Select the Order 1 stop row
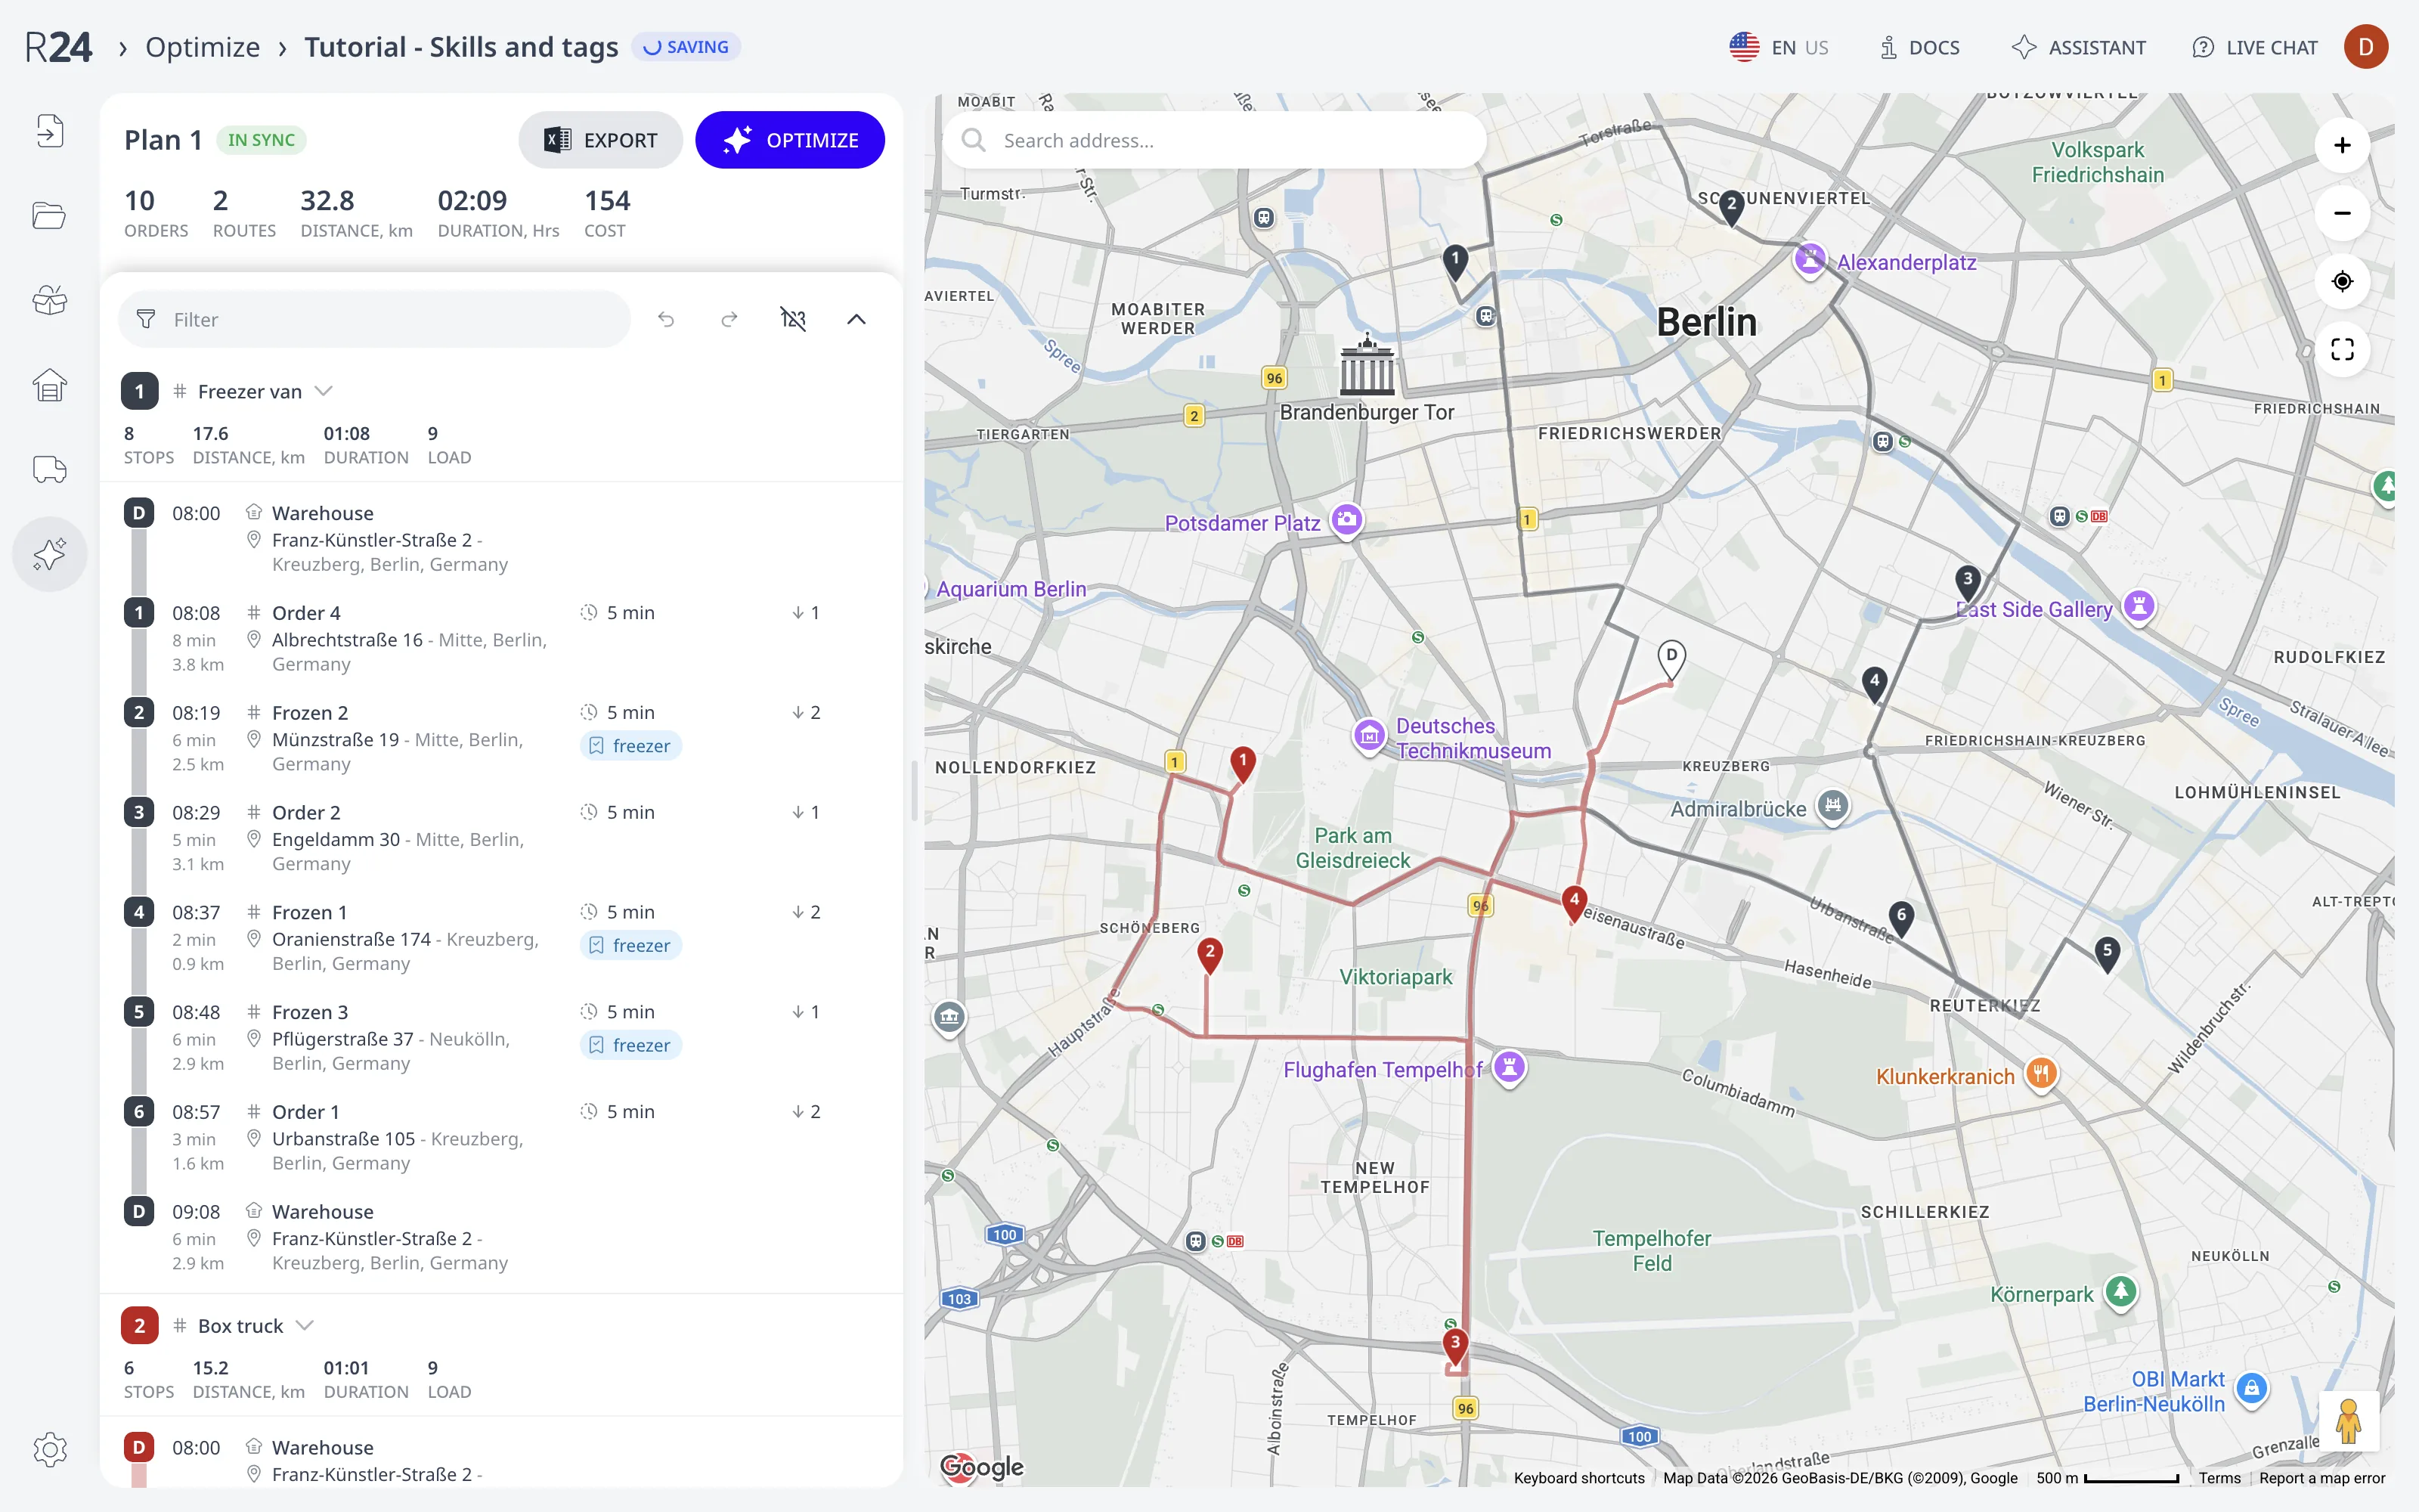This screenshot has height=1512, width=2419. 502,1137
